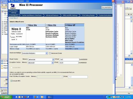Click the MegaCore logo icon

pos(13,6)
